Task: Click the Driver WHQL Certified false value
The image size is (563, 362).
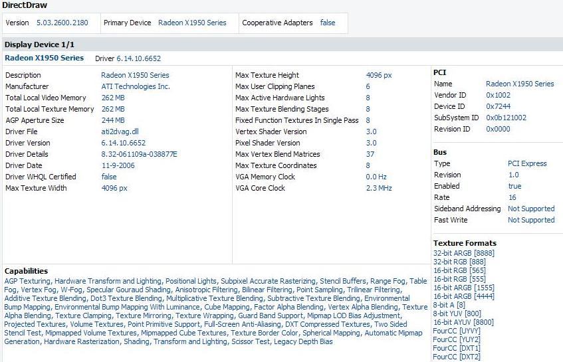Action: point(109,177)
